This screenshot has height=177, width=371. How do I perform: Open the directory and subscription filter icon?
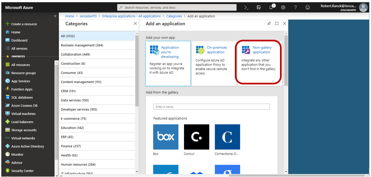tap(258, 7)
